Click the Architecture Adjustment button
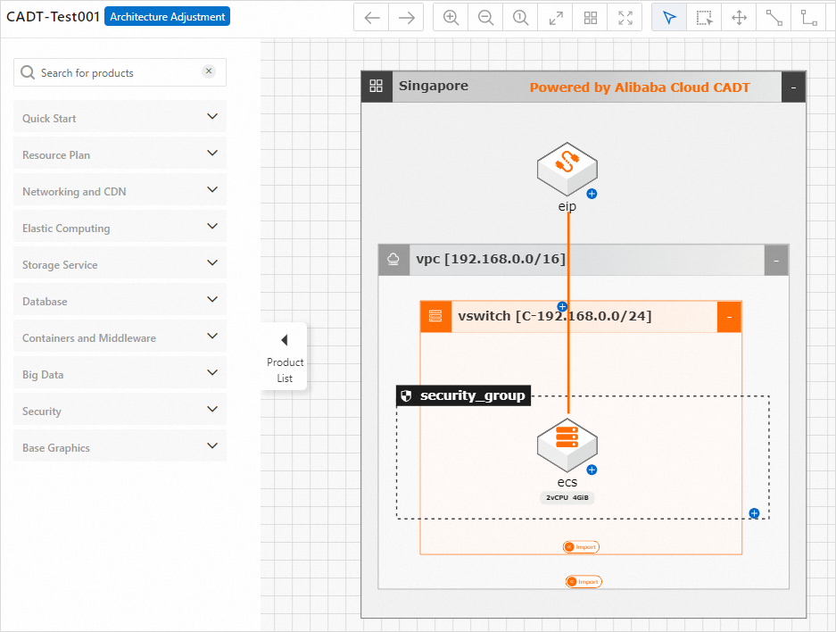The image size is (836, 632). (167, 16)
